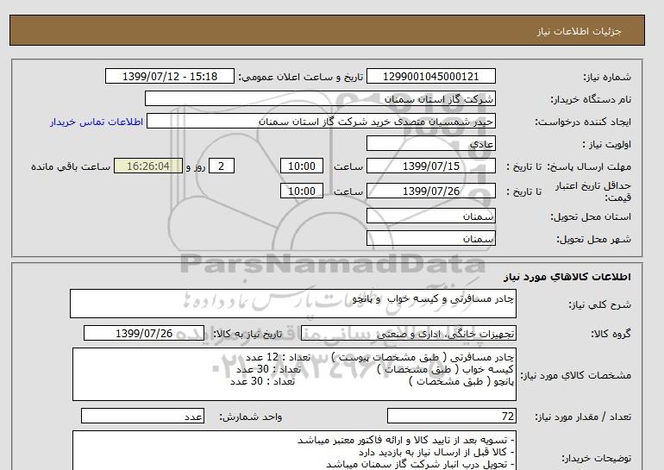Click the line پانچو ( طبق مشخصات )
The width and height of the screenshot is (664, 470).
(461, 381)
